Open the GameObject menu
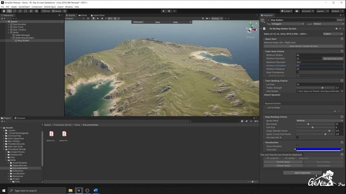The height and width of the screenshot is (194, 346). [24, 7]
